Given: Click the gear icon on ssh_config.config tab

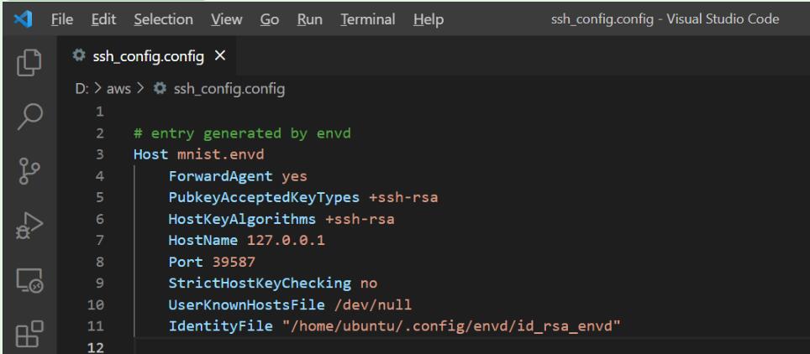Looking at the screenshot, I should [x=78, y=55].
